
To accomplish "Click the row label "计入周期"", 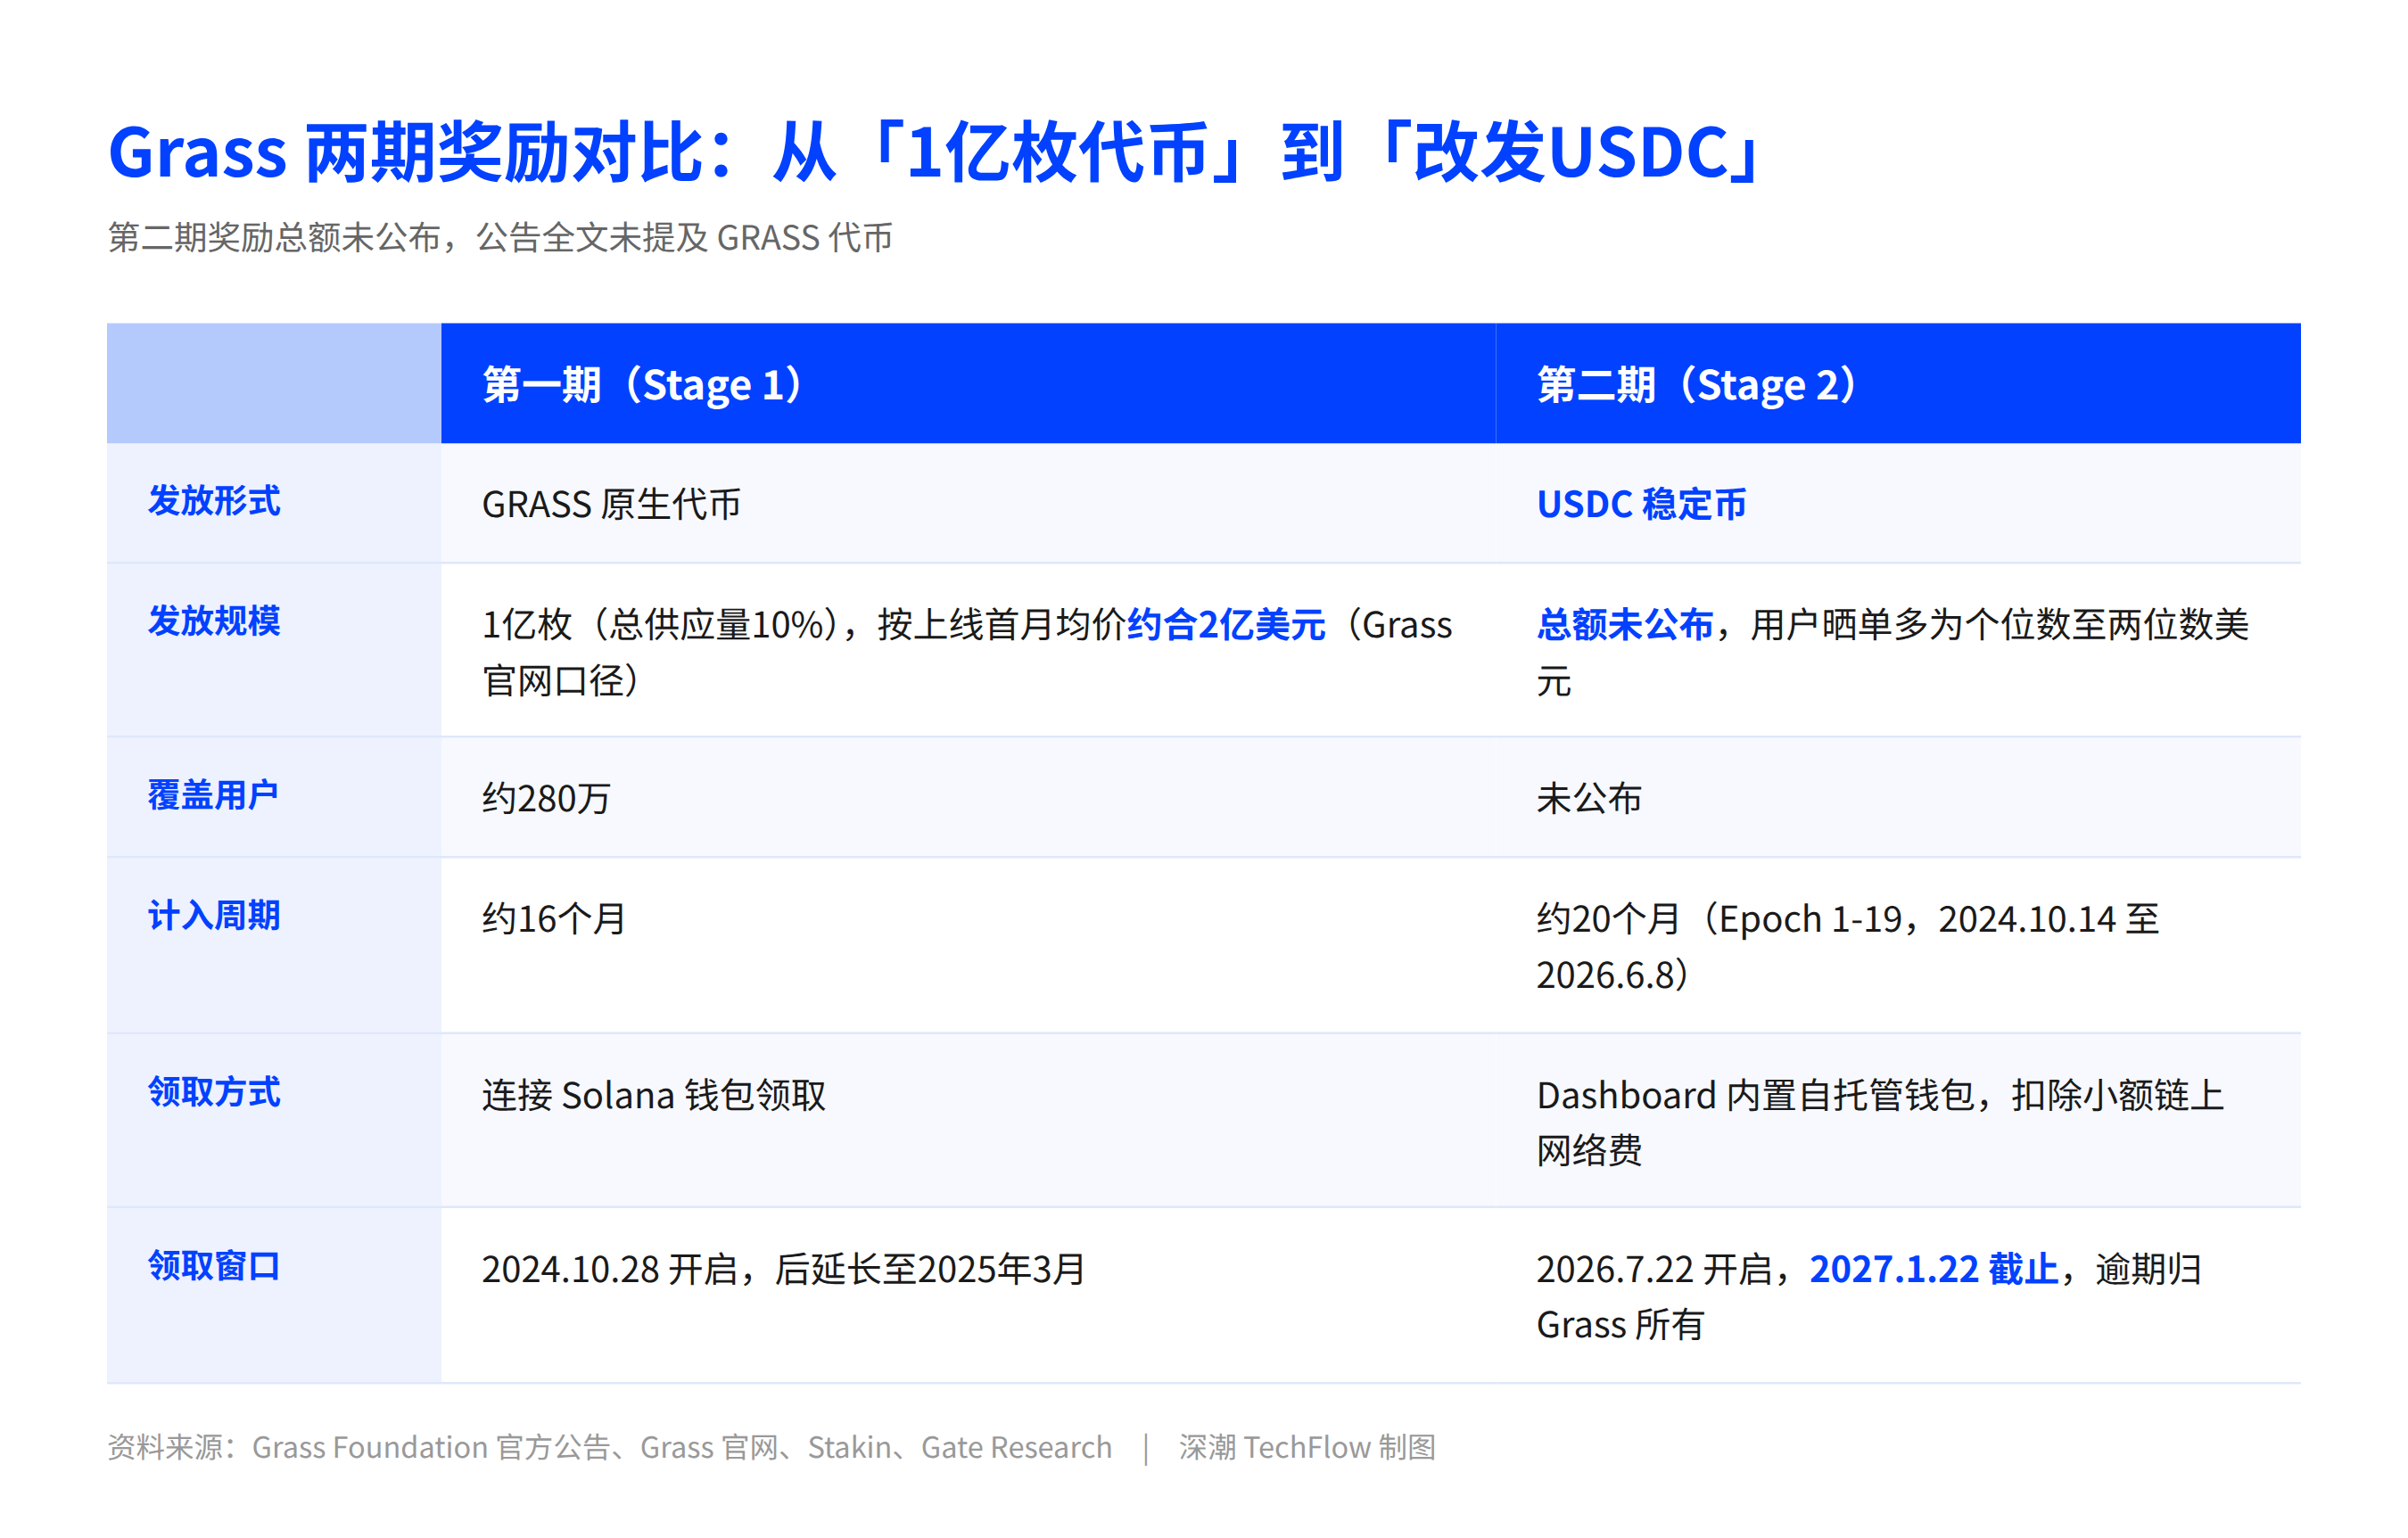I will tap(214, 915).
